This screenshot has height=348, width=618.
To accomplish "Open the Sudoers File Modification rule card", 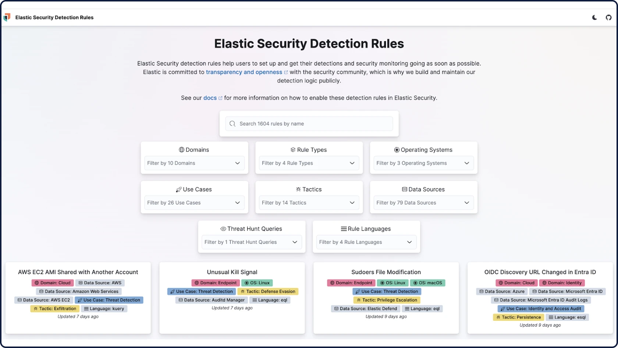I will pyautogui.click(x=386, y=298).
